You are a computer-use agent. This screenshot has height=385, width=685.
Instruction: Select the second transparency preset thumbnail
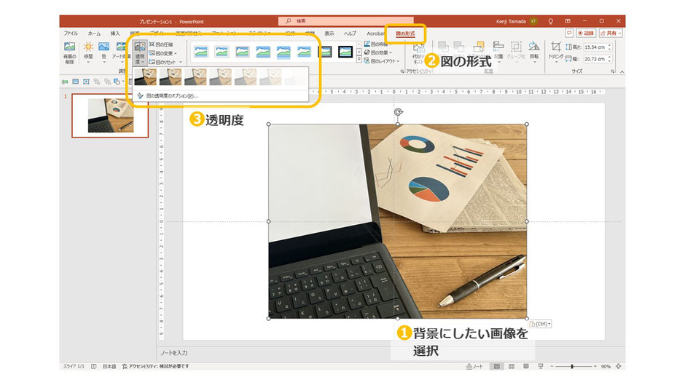click(171, 77)
